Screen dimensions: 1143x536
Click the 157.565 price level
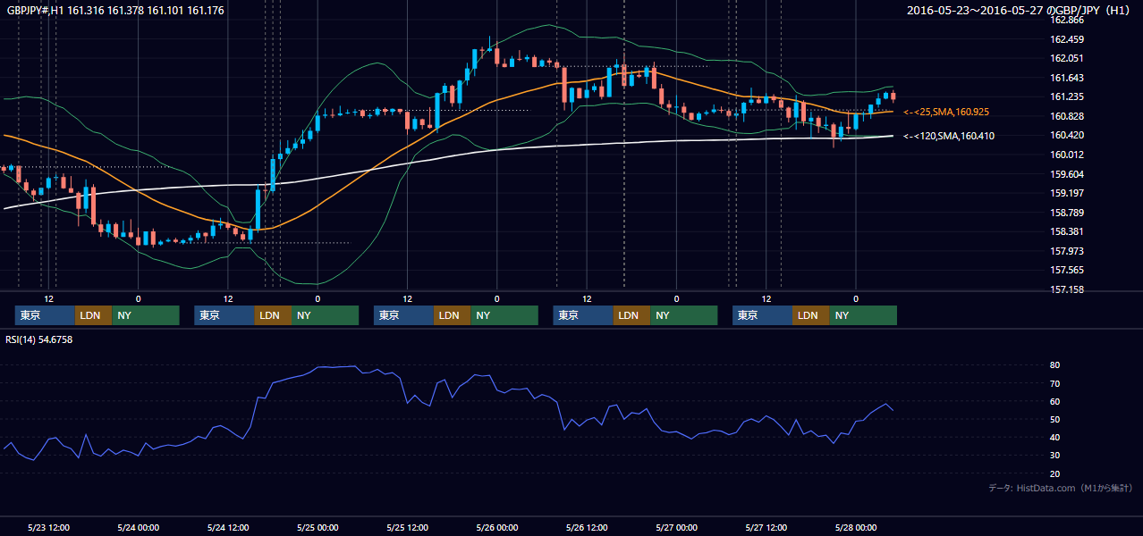[x=1067, y=270]
